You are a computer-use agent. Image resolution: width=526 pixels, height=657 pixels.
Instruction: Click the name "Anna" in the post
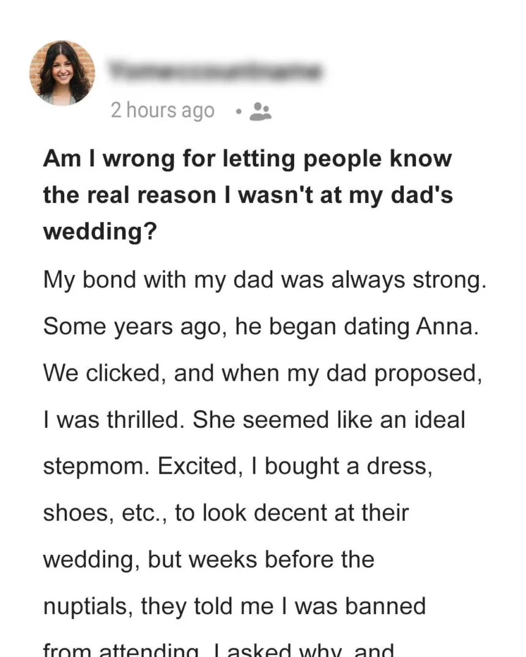[x=447, y=326]
